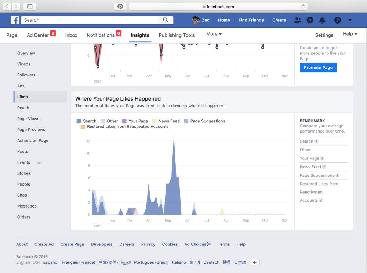
Task: Switch to the Publishing Tools tab
Action: 177,35
